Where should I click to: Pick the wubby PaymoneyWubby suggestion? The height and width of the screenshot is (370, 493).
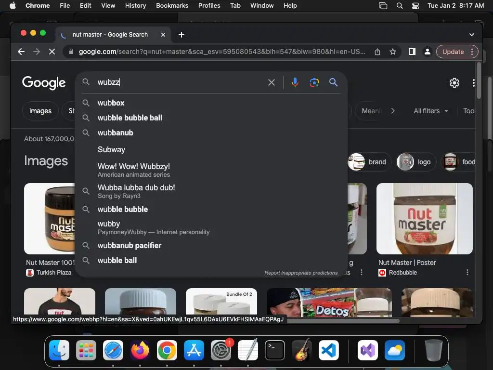pos(211,227)
